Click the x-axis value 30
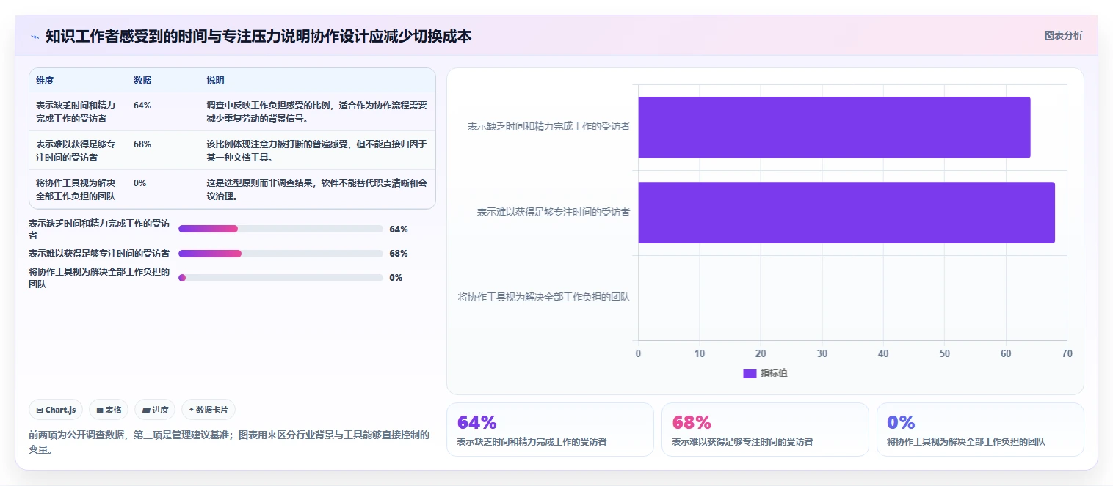This screenshot has height=486, width=1113. tap(822, 353)
